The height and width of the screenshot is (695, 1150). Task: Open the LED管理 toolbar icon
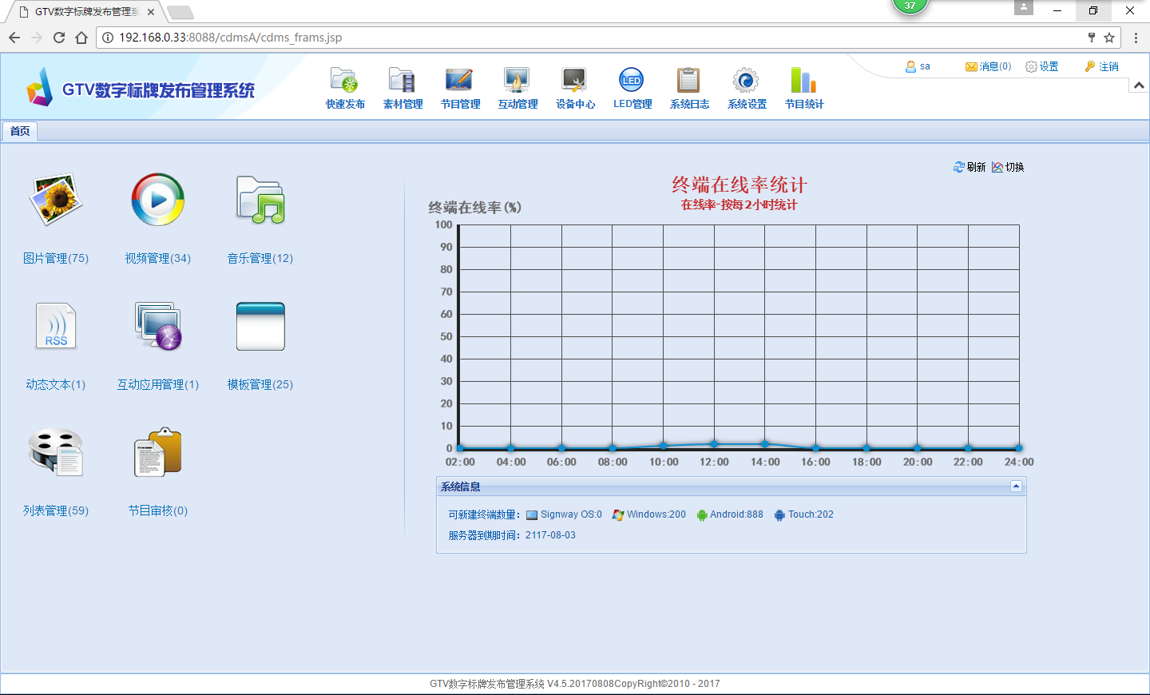coord(632,81)
